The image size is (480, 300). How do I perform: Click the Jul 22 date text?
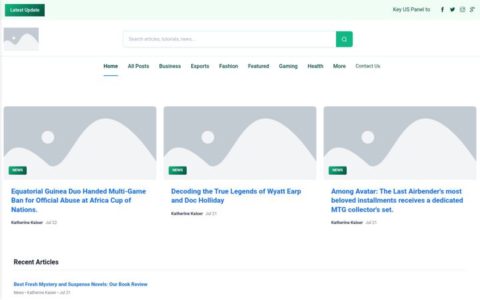click(x=51, y=223)
